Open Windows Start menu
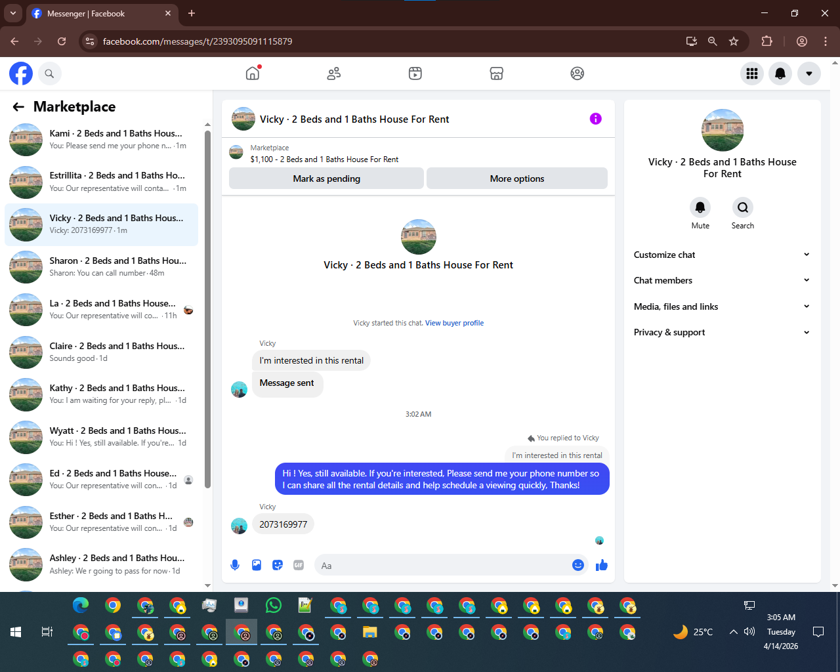The image size is (840, 672). pyautogui.click(x=16, y=632)
